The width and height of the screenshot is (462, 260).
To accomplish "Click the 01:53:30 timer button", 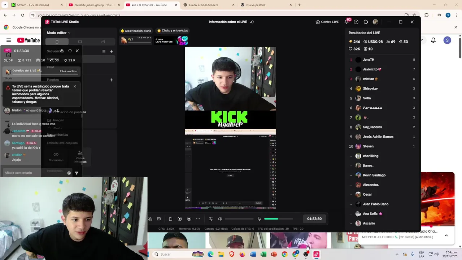I will tap(314, 219).
